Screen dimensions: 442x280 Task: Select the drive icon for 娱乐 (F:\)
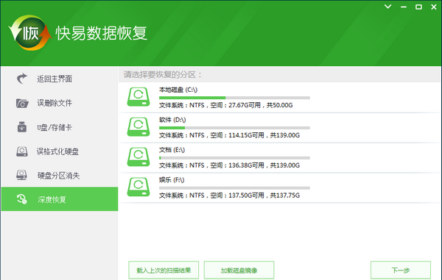[138, 187]
